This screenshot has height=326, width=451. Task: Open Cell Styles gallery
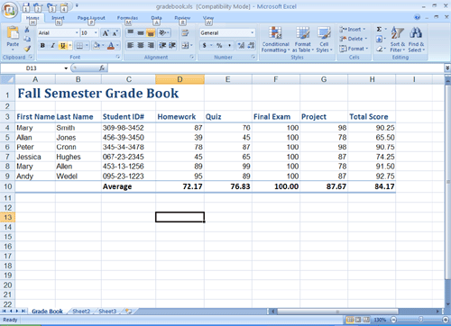(x=324, y=39)
